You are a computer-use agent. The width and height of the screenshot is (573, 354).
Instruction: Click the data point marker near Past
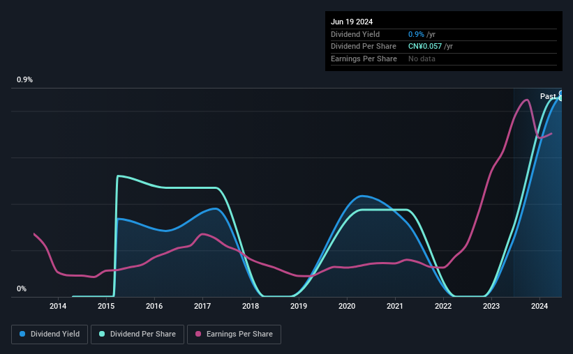coord(561,94)
